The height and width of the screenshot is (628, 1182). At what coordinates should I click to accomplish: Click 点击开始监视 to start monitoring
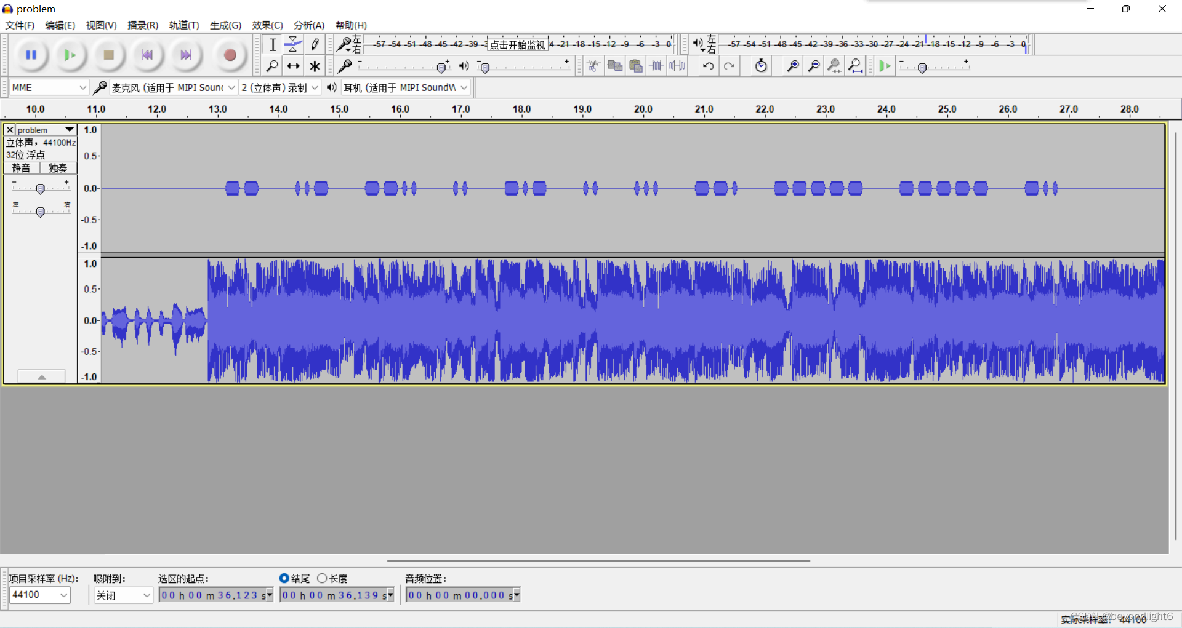point(518,44)
